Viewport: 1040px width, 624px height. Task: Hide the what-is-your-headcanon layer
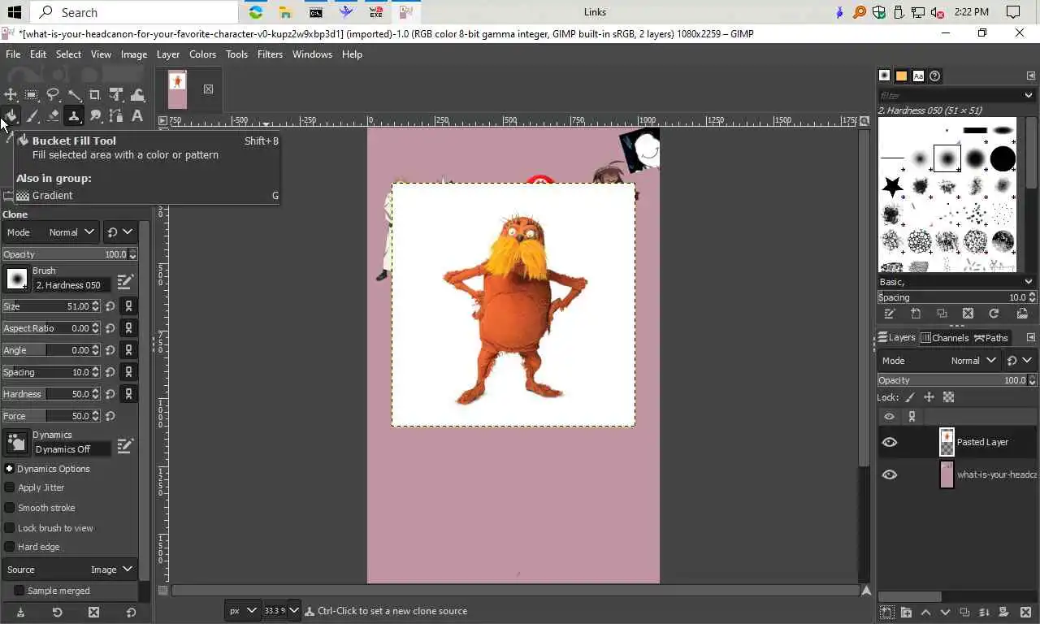(x=890, y=474)
